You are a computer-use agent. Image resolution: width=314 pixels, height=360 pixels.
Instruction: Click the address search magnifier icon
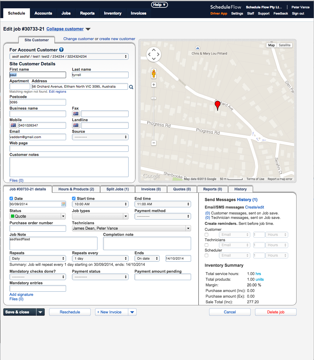(x=131, y=87)
